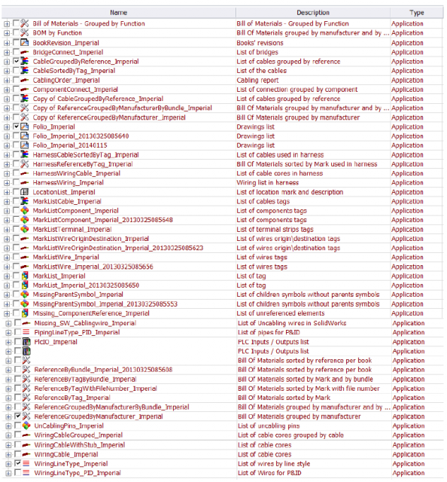Click the BookRevision_Imperial report icon

25,43
